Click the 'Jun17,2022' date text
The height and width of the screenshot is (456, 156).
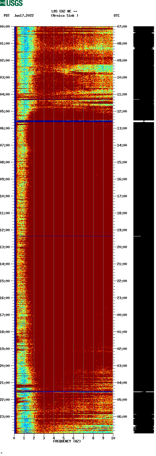coord(24,16)
